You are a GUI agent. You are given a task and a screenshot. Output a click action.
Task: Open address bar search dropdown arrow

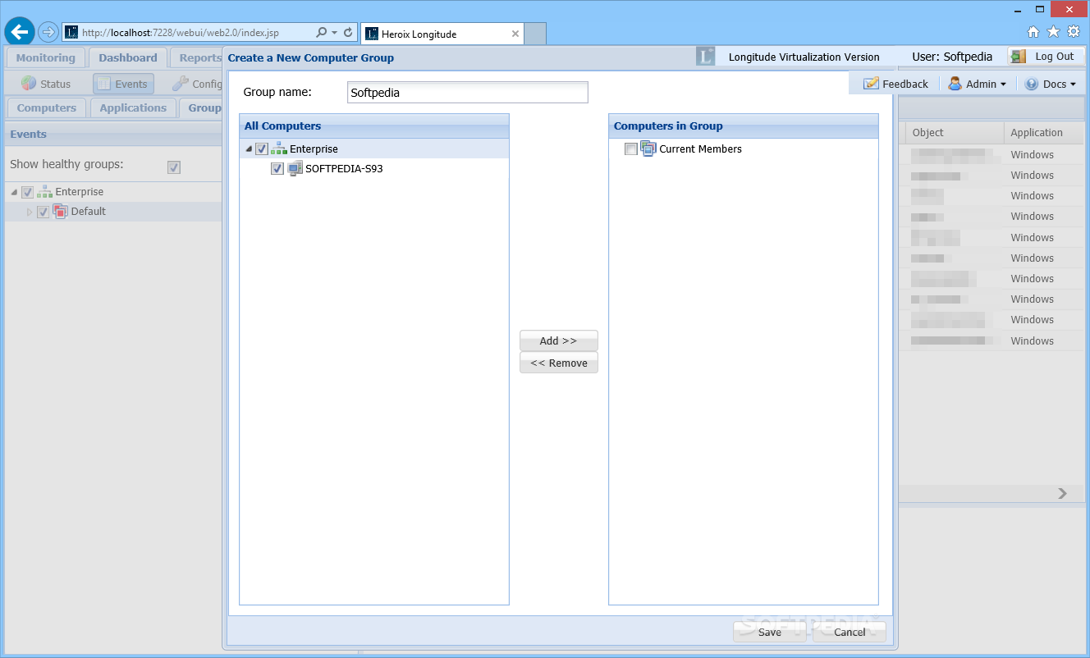335,33
